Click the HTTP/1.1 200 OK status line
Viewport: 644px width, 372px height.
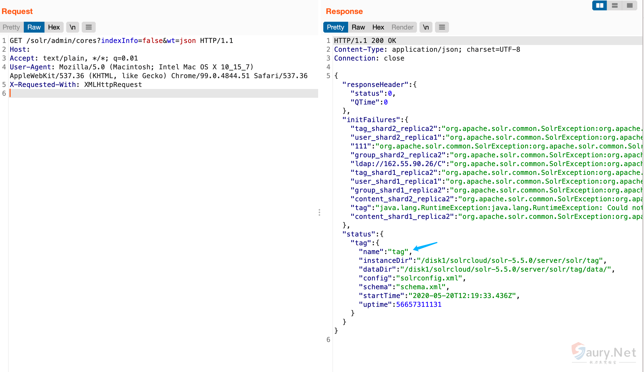point(365,41)
